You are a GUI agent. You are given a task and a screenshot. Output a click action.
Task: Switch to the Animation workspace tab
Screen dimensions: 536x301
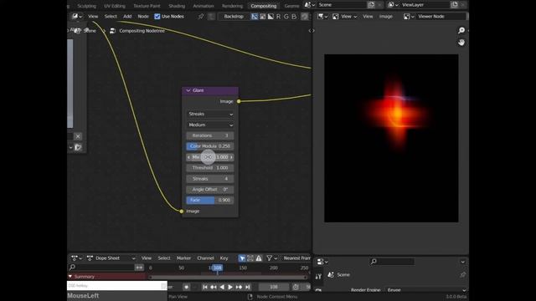(x=204, y=6)
